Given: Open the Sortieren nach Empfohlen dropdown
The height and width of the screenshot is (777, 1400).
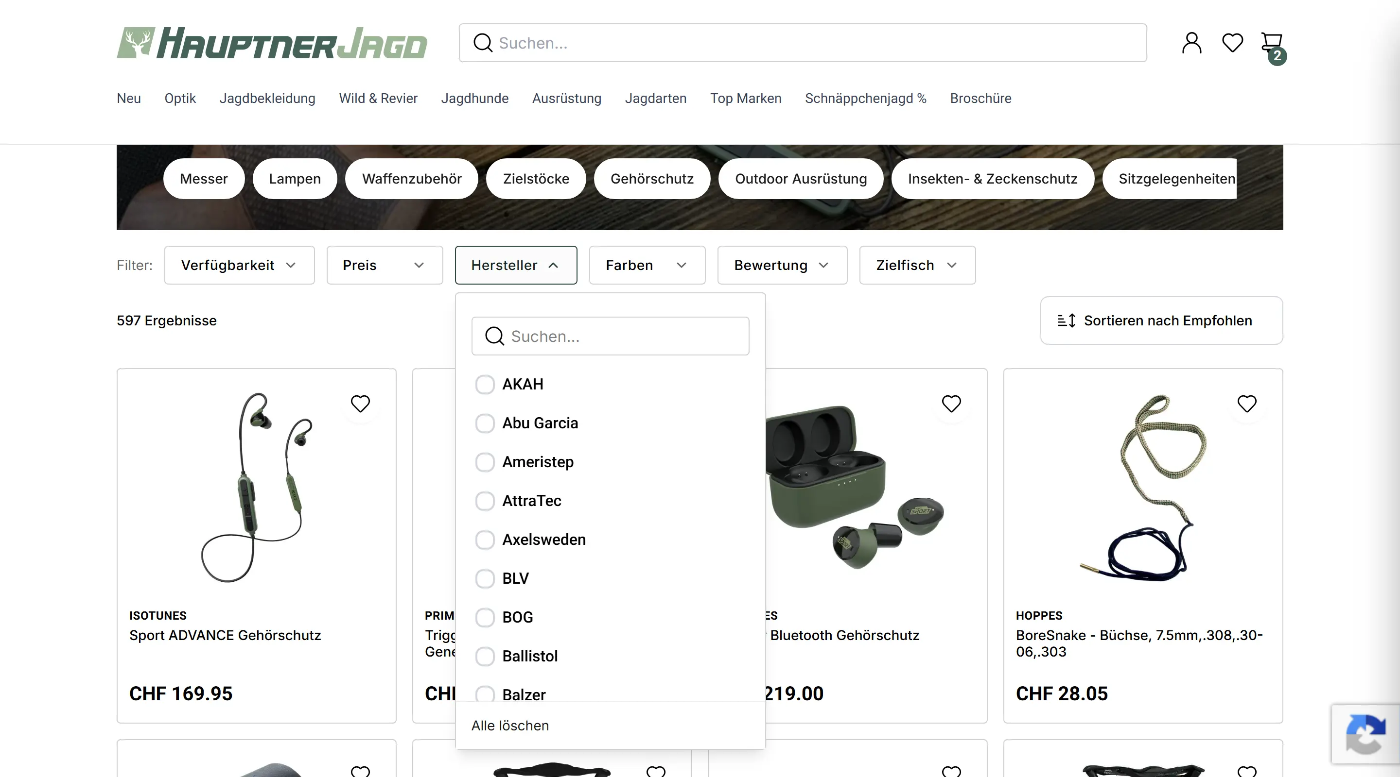Looking at the screenshot, I should pos(1161,321).
